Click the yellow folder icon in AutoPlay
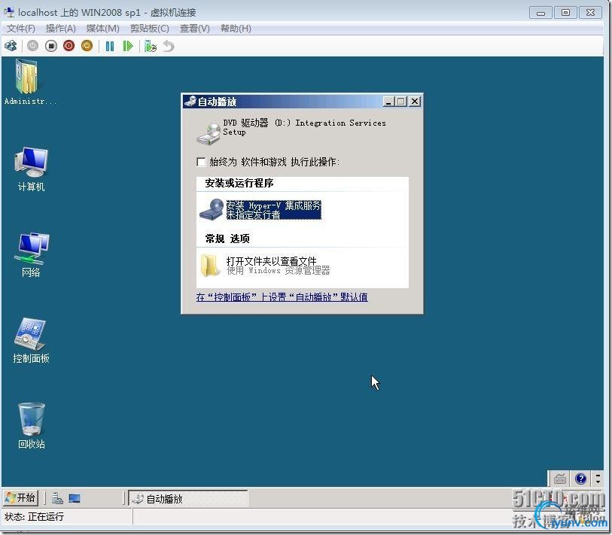Screen dimensions: 612x535 209,266
